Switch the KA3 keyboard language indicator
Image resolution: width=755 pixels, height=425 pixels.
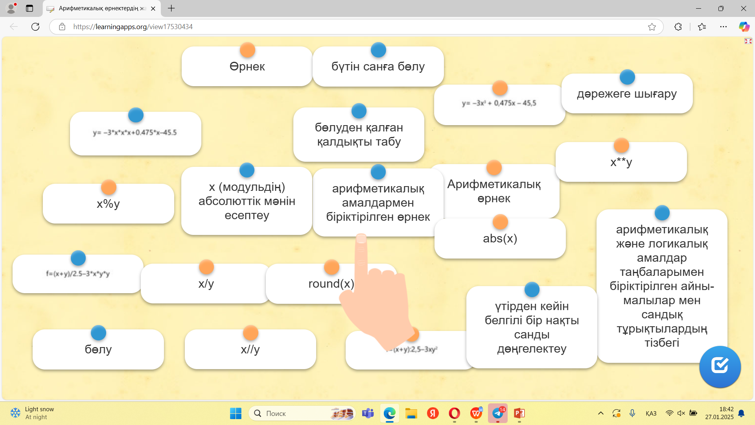pos(651,413)
